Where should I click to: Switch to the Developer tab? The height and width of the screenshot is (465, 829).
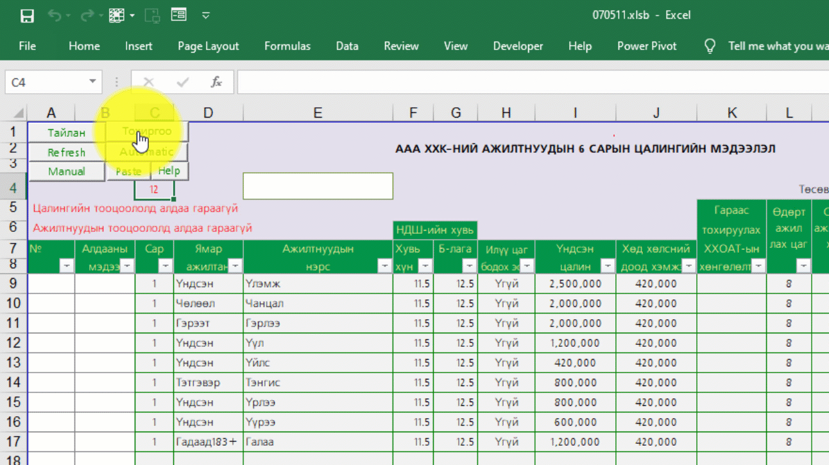pyautogui.click(x=517, y=46)
